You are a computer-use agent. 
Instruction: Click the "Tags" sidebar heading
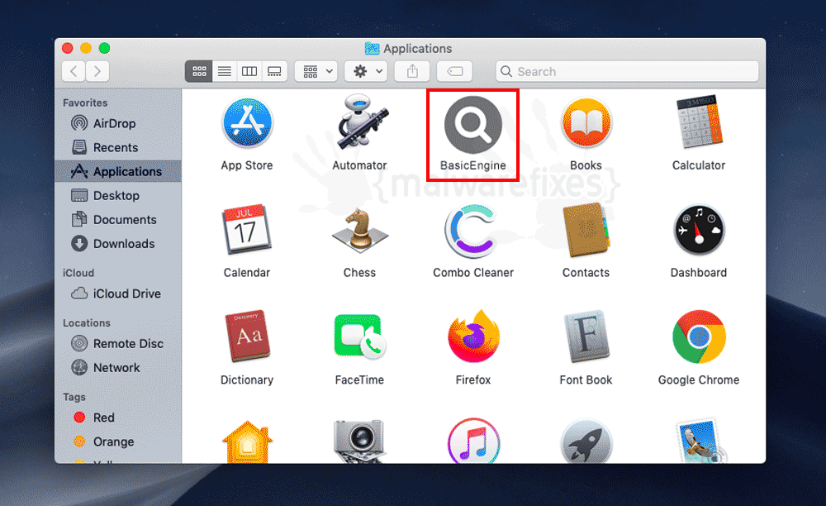point(74,397)
